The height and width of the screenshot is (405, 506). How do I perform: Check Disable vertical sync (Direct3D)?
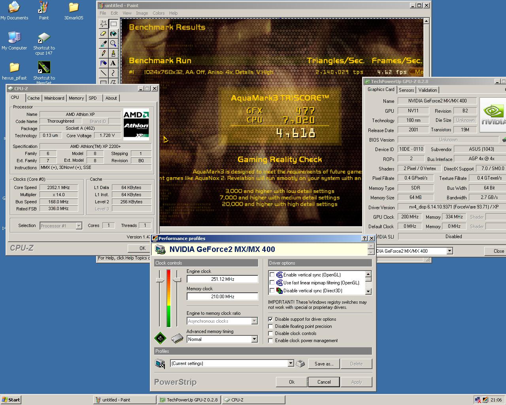tap(272, 291)
